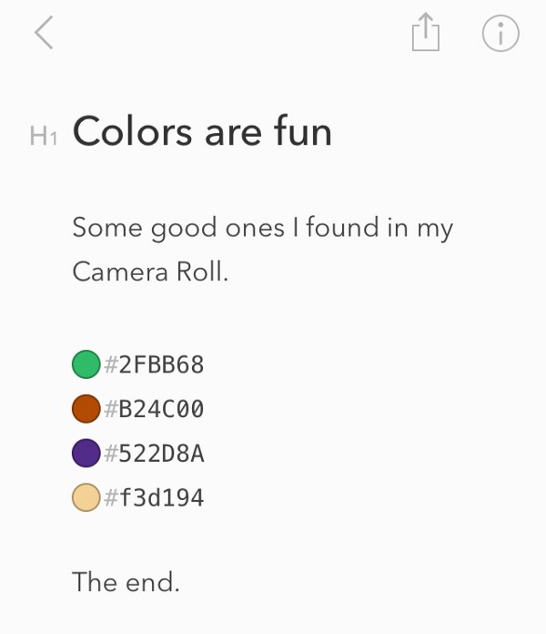Pick the orange-brown #B24C00 swatch
This screenshot has height=634, width=546.
pyautogui.click(x=86, y=409)
